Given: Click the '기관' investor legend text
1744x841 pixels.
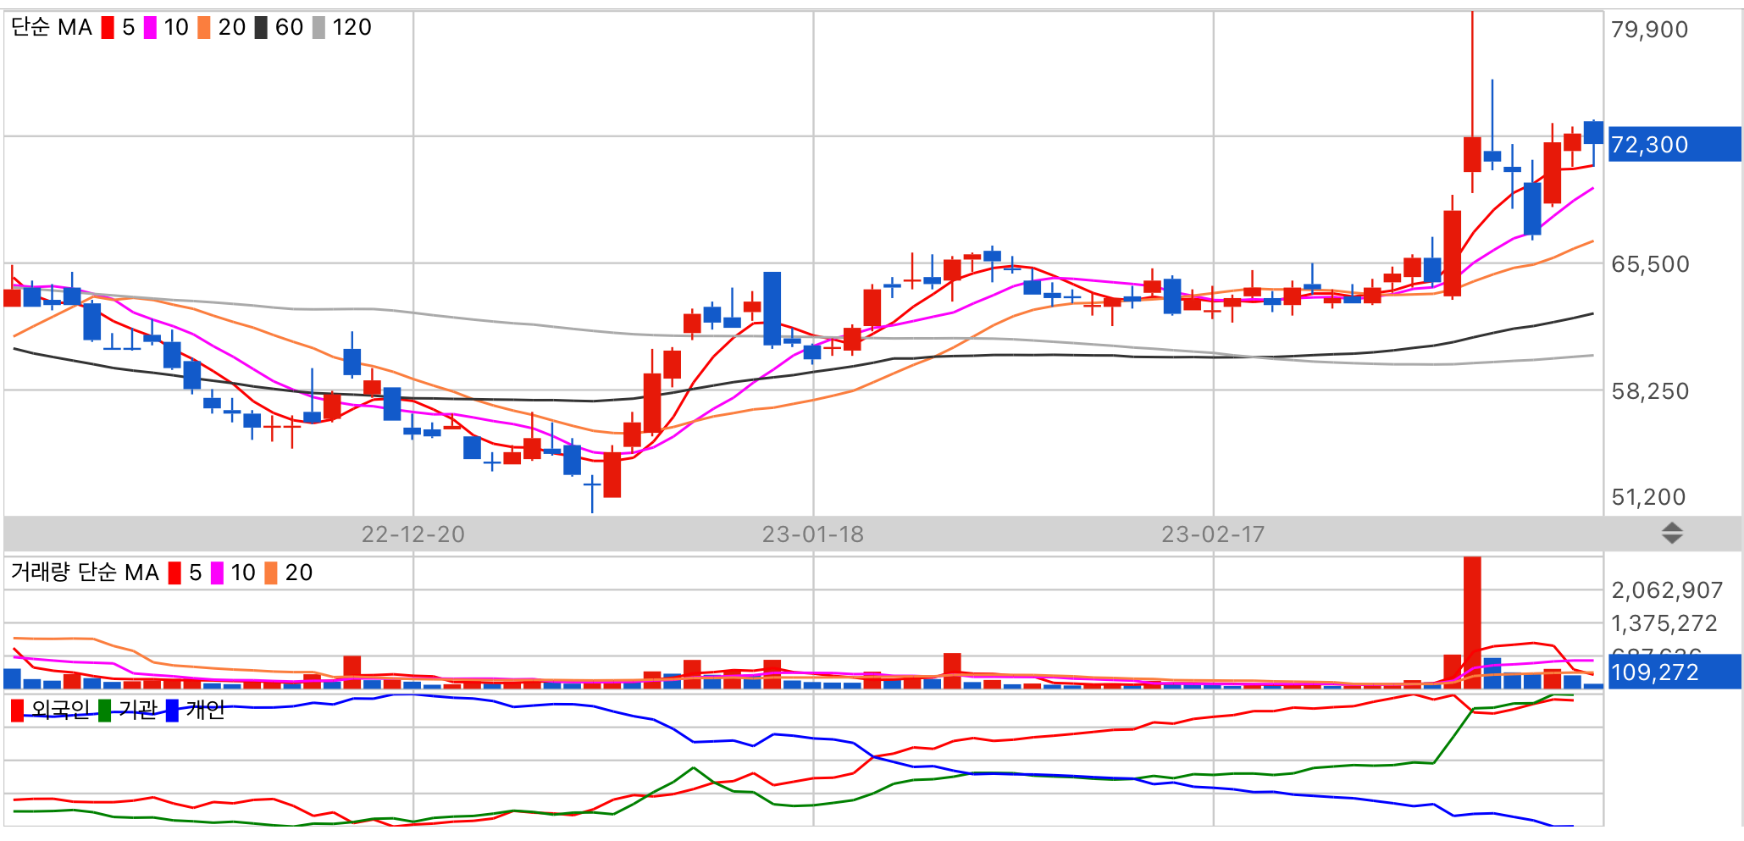Looking at the screenshot, I should (137, 711).
